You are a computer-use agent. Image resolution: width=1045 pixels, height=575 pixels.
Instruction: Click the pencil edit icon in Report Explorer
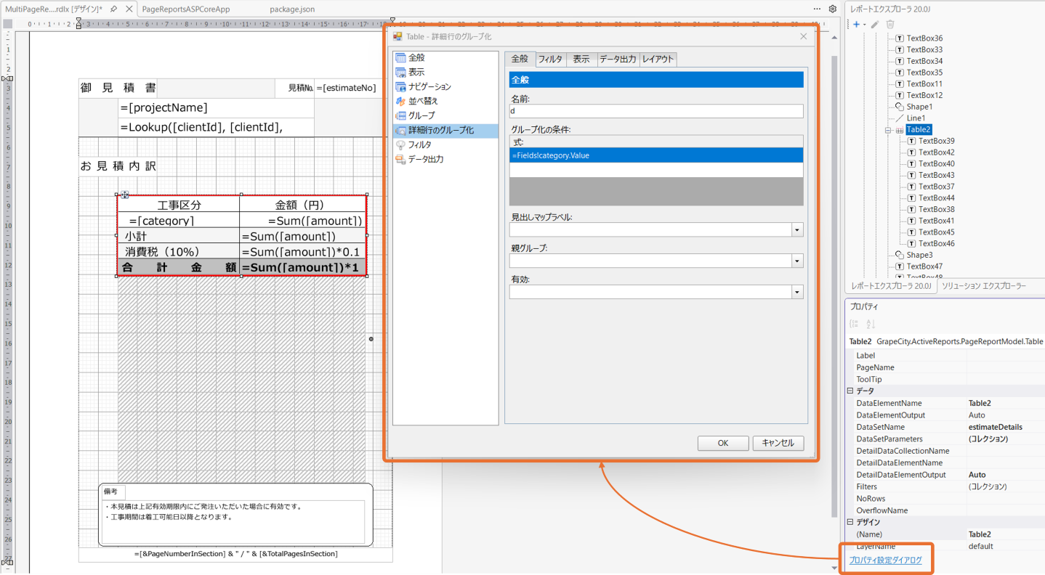876,24
